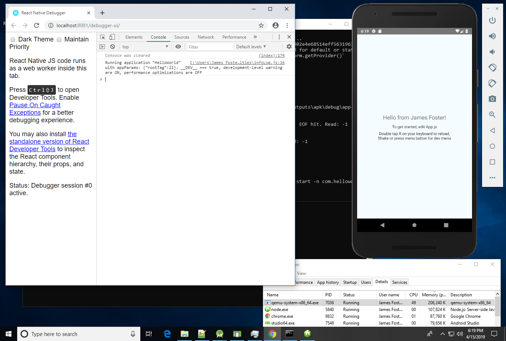
Task: Check the Maintain Priority checkbox
Action: tap(59, 40)
